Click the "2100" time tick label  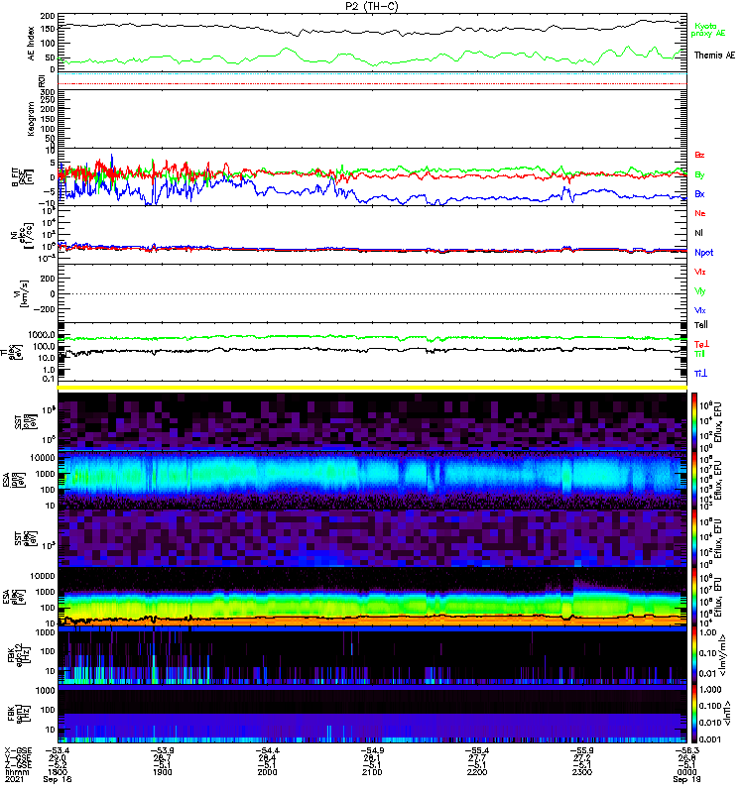372,772
